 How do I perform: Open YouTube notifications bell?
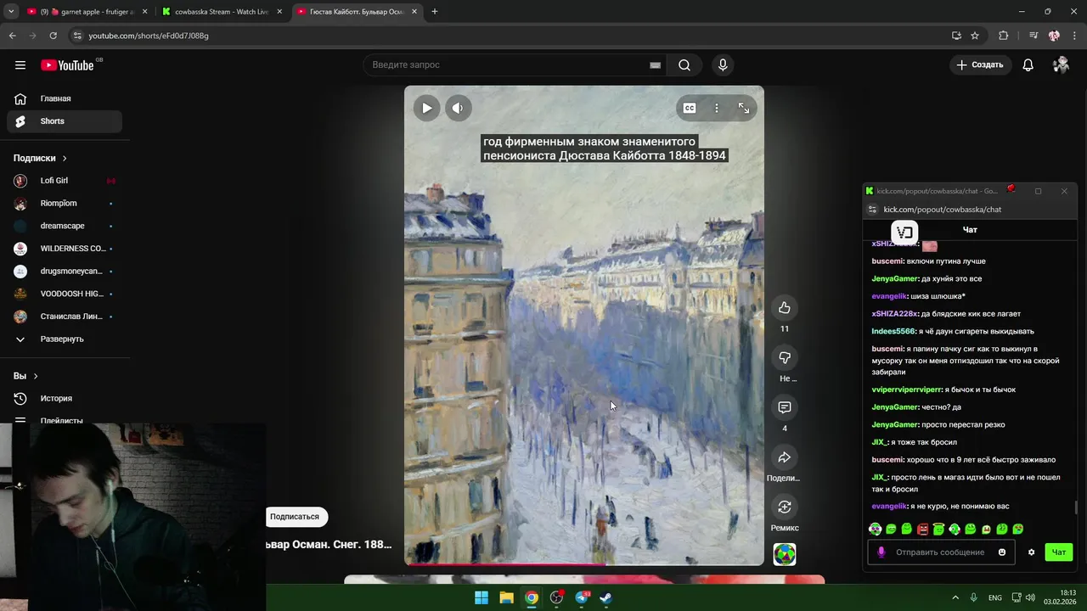point(1028,65)
